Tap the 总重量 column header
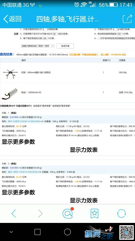Screen dimensions: 135x241 122,61
